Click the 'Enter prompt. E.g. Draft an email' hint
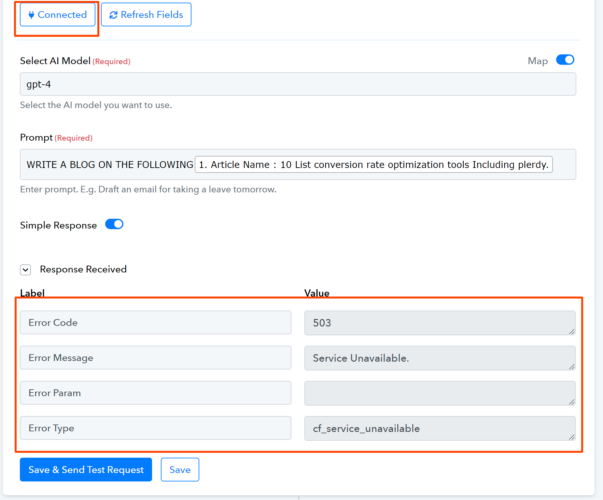 (148, 189)
